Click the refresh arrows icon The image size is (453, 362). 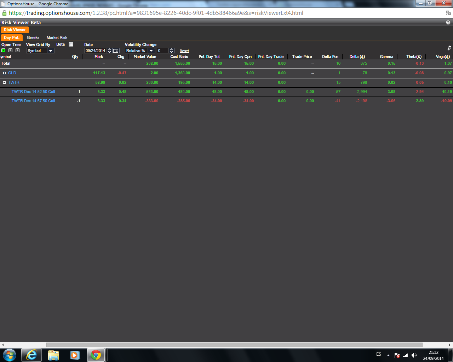click(x=449, y=48)
